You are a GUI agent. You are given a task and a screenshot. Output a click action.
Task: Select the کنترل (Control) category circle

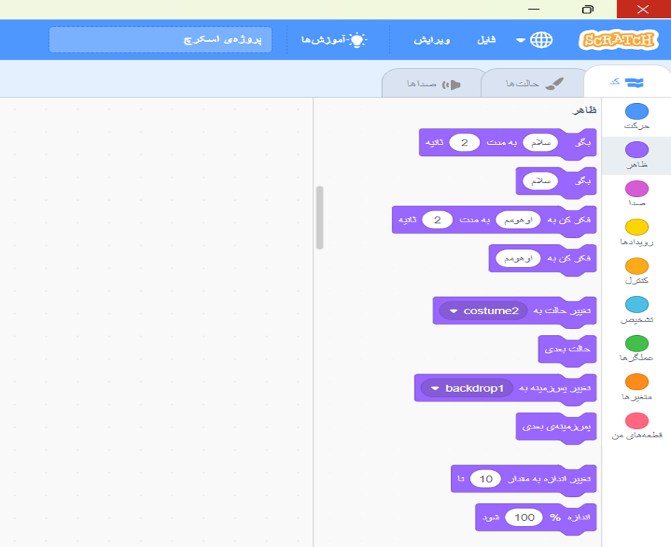pyautogui.click(x=637, y=266)
